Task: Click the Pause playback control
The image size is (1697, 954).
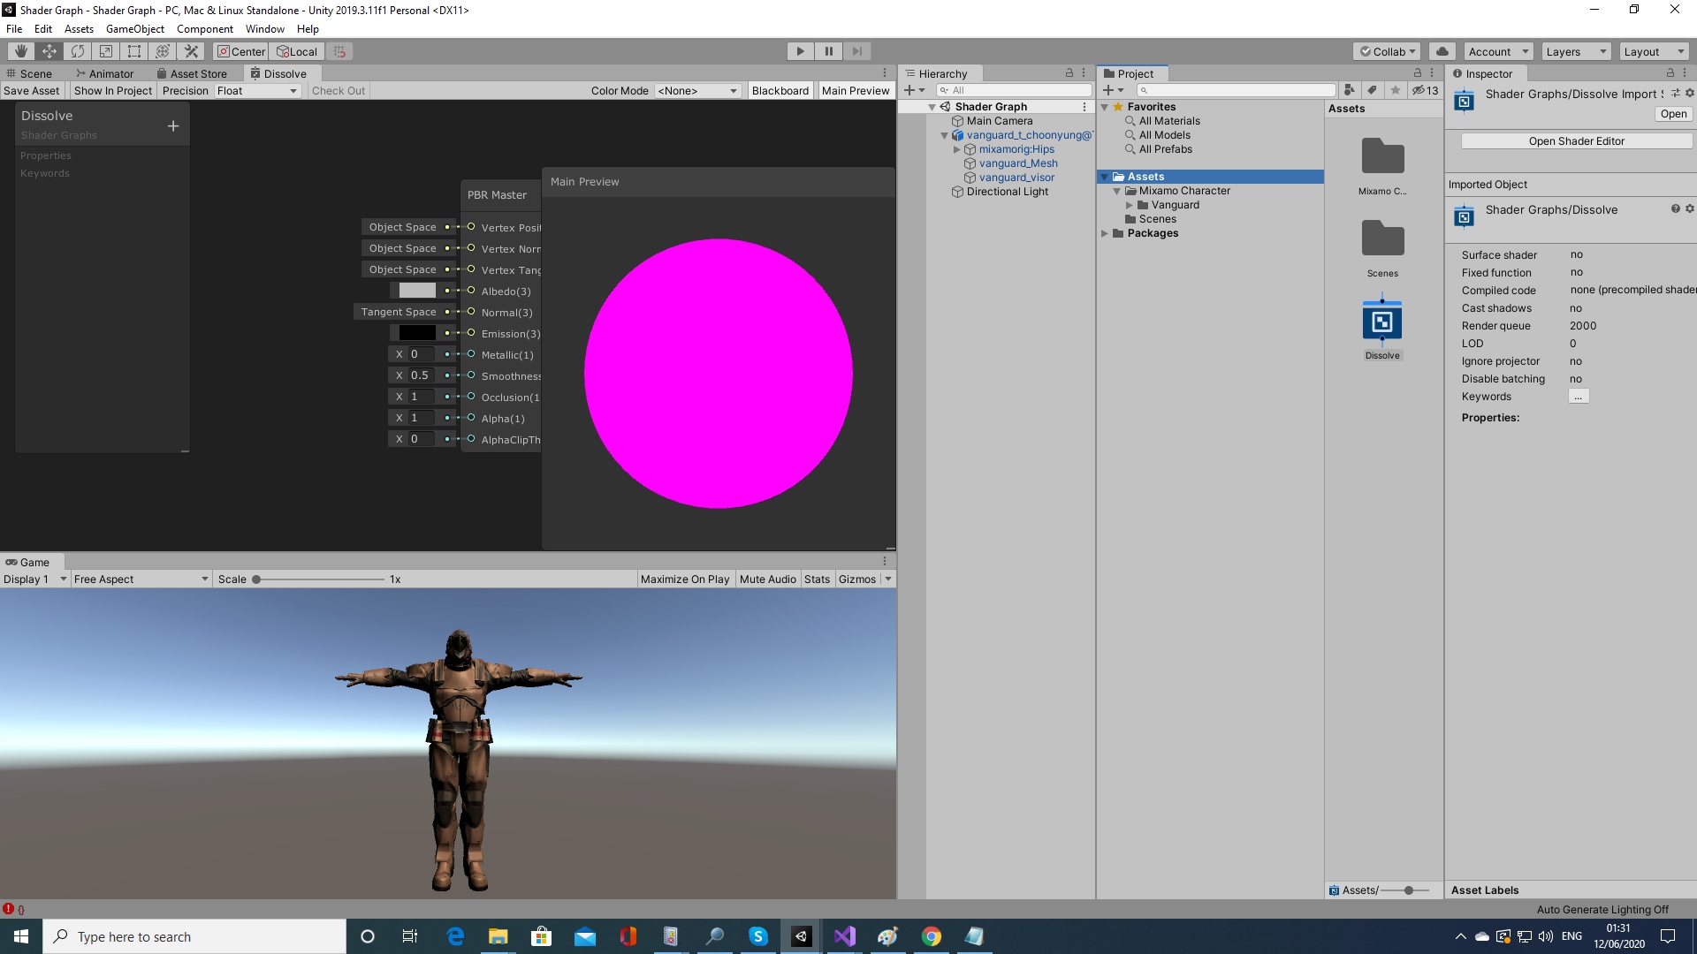Action: [827, 51]
